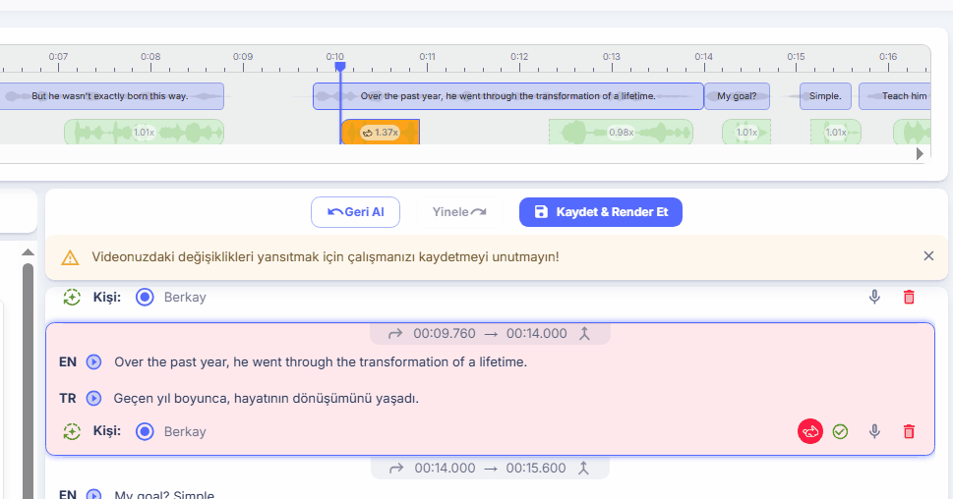Click the warning triangle icon in the save reminder banner
The height and width of the screenshot is (499, 953).
(x=71, y=258)
